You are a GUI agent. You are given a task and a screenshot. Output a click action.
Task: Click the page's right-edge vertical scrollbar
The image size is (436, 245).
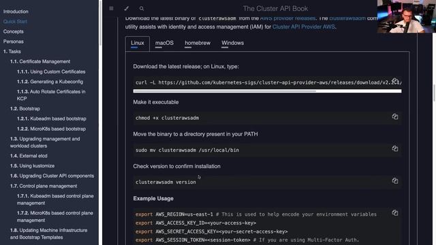(434, 93)
